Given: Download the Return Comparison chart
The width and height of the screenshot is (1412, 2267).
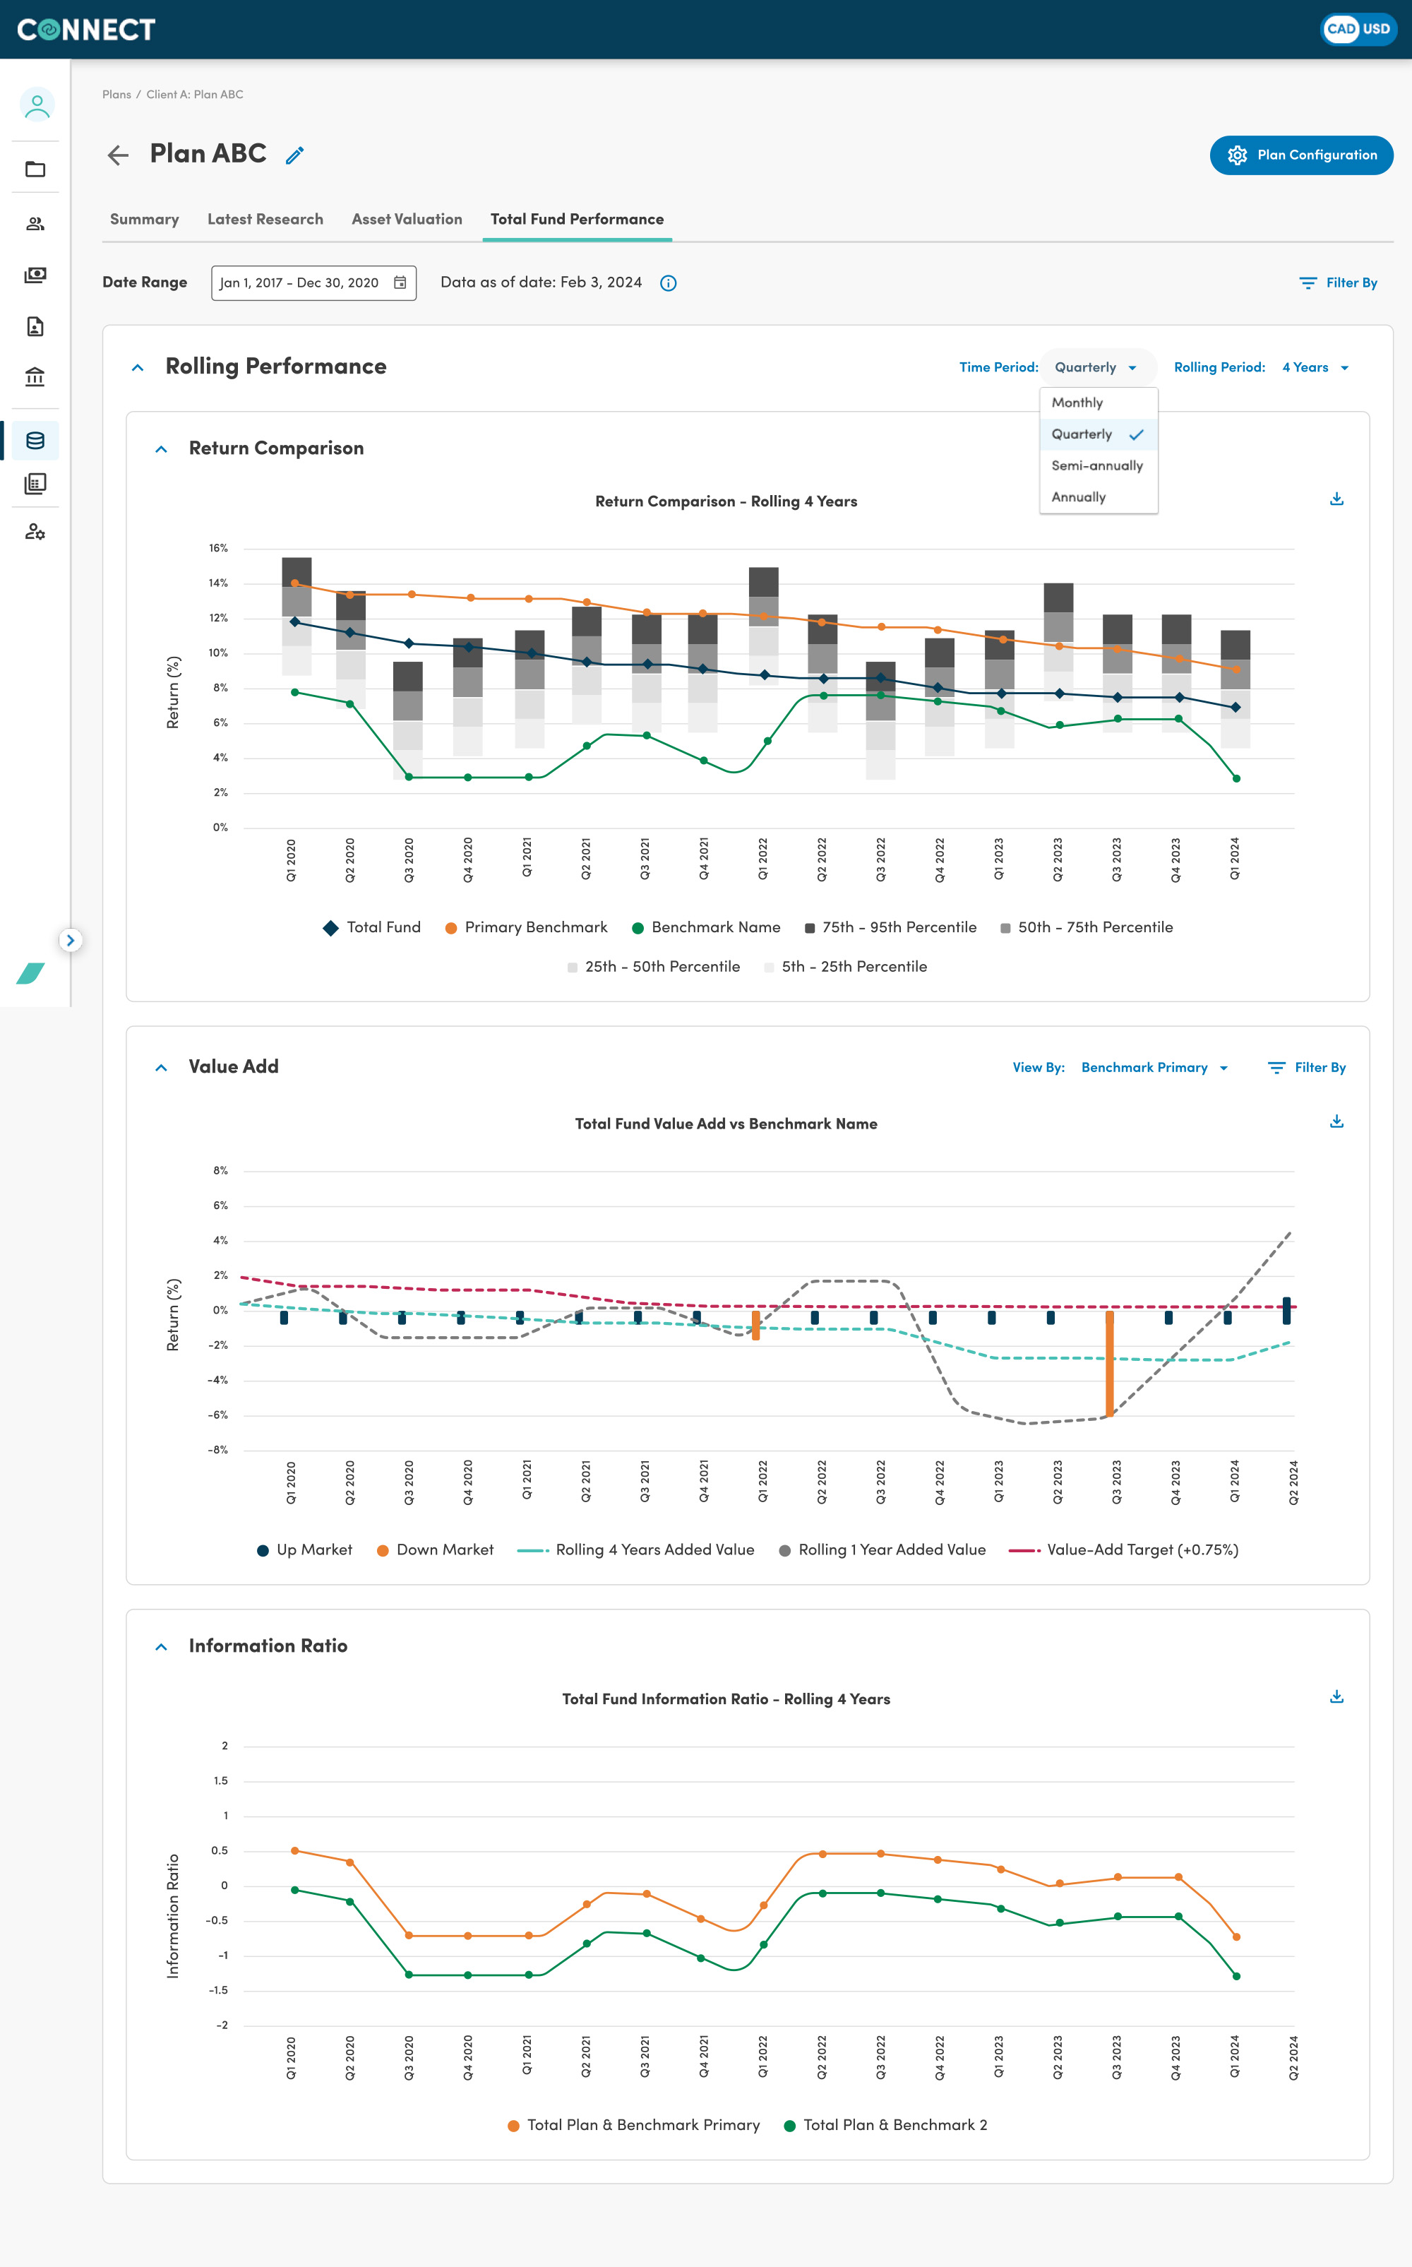Looking at the screenshot, I should (1336, 499).
